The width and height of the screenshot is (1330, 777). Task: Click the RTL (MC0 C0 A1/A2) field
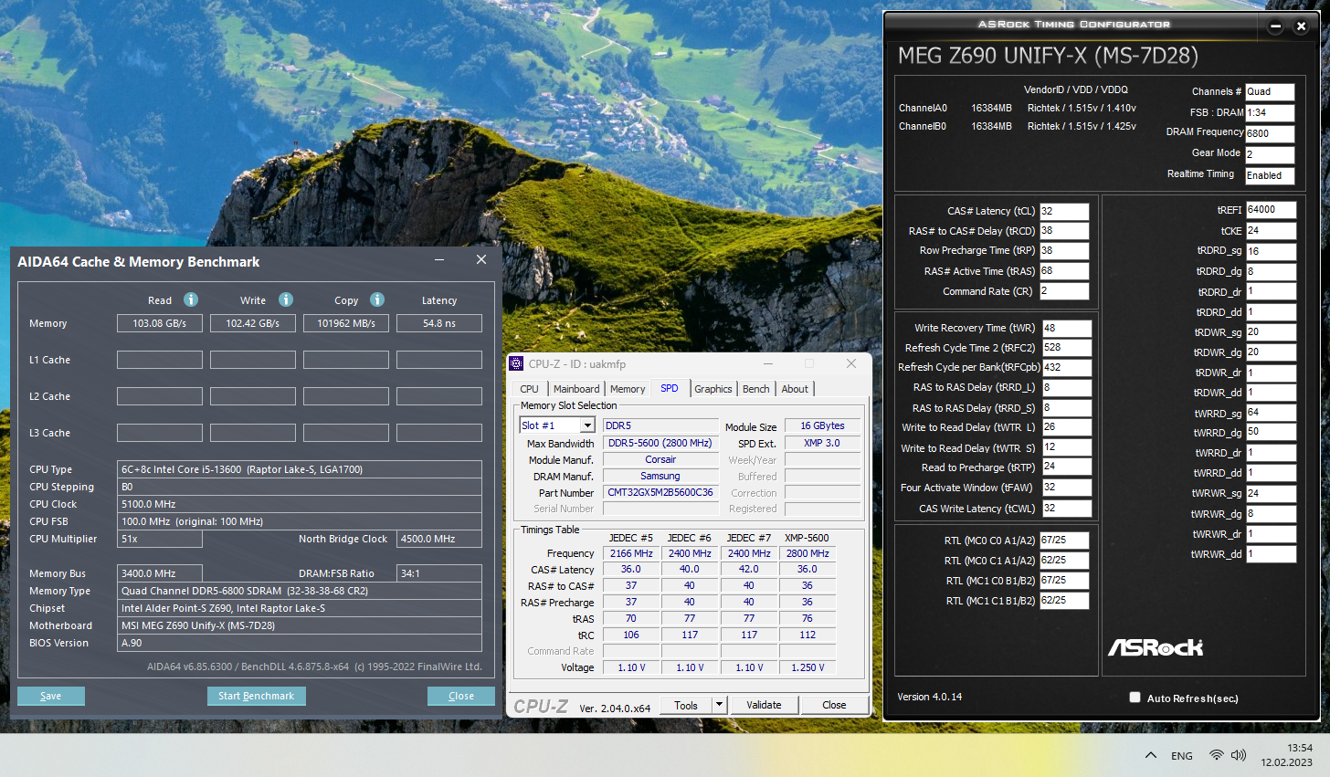pos(1064,540)
